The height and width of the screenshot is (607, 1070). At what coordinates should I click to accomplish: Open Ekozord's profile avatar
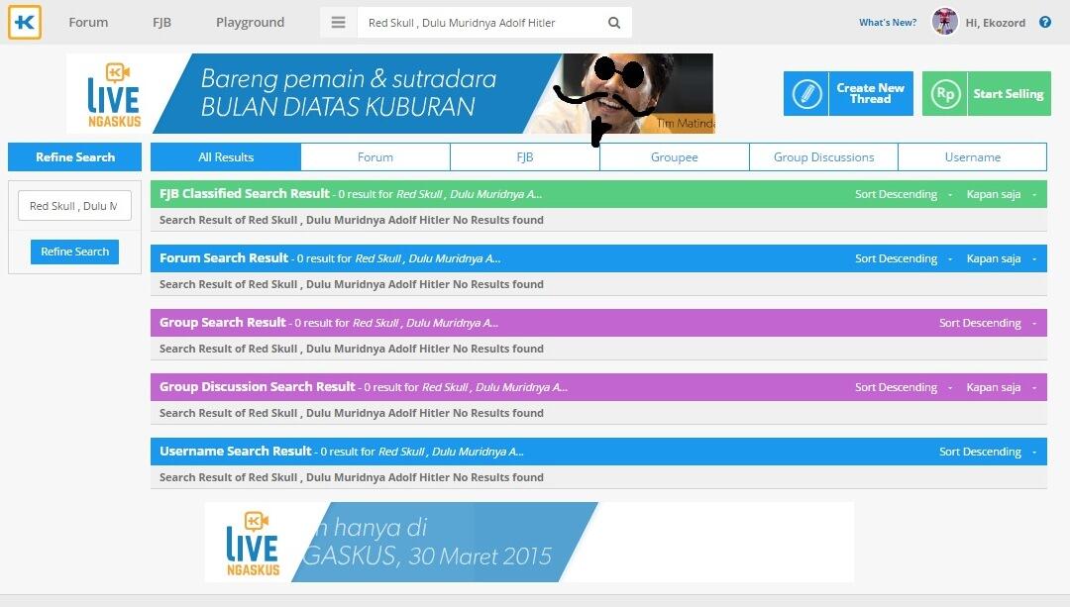[x=945, y=22]
